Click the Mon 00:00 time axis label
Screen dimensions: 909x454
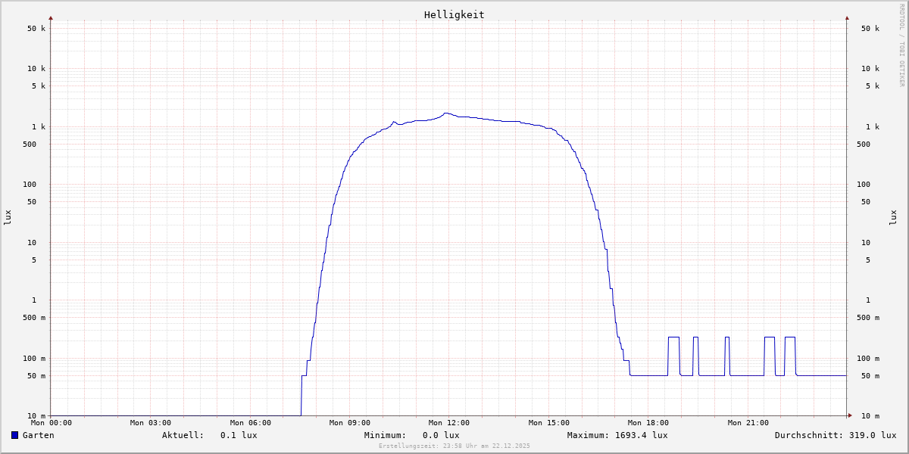(52, 423)
